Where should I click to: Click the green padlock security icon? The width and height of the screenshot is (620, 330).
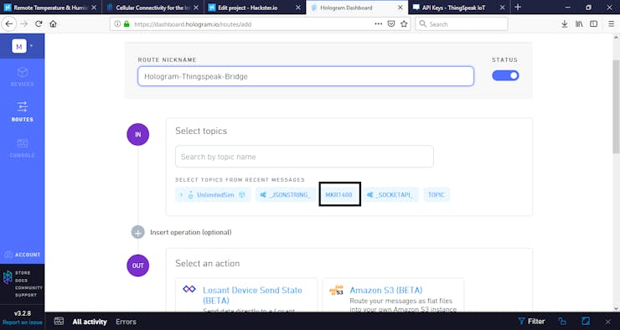pos(127,24)
